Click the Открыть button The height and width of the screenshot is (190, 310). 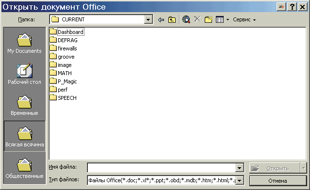(x=275, y=168)
